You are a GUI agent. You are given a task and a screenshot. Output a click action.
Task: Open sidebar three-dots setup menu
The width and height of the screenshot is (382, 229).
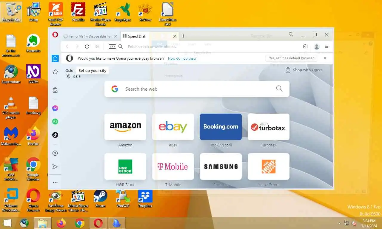55,182
